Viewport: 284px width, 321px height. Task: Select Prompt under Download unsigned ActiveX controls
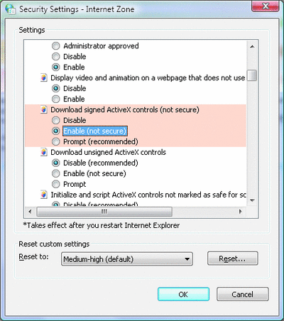56,184
